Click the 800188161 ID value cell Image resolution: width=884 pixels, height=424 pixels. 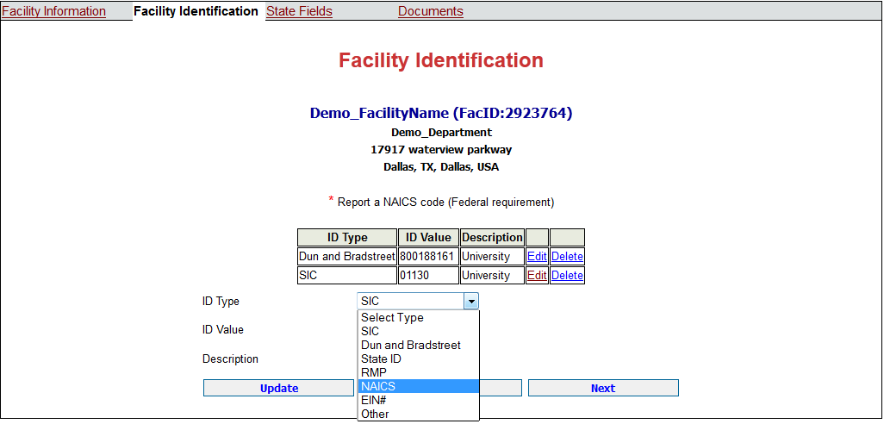click(x=428, y=257)
